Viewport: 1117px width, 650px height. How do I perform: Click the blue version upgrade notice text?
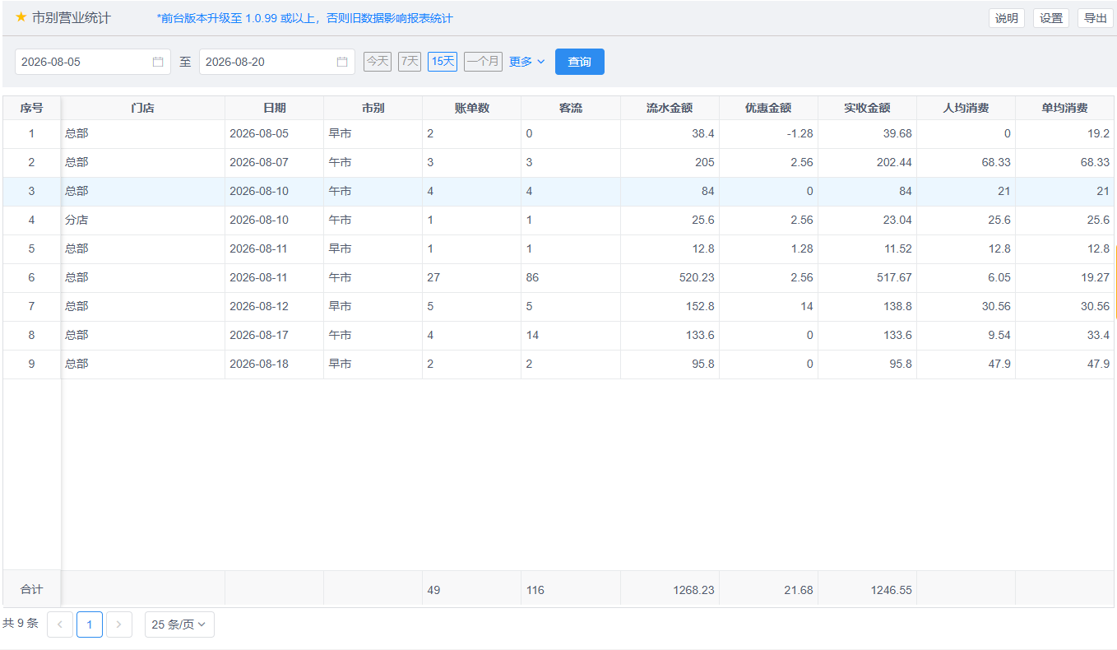[304, 18]
